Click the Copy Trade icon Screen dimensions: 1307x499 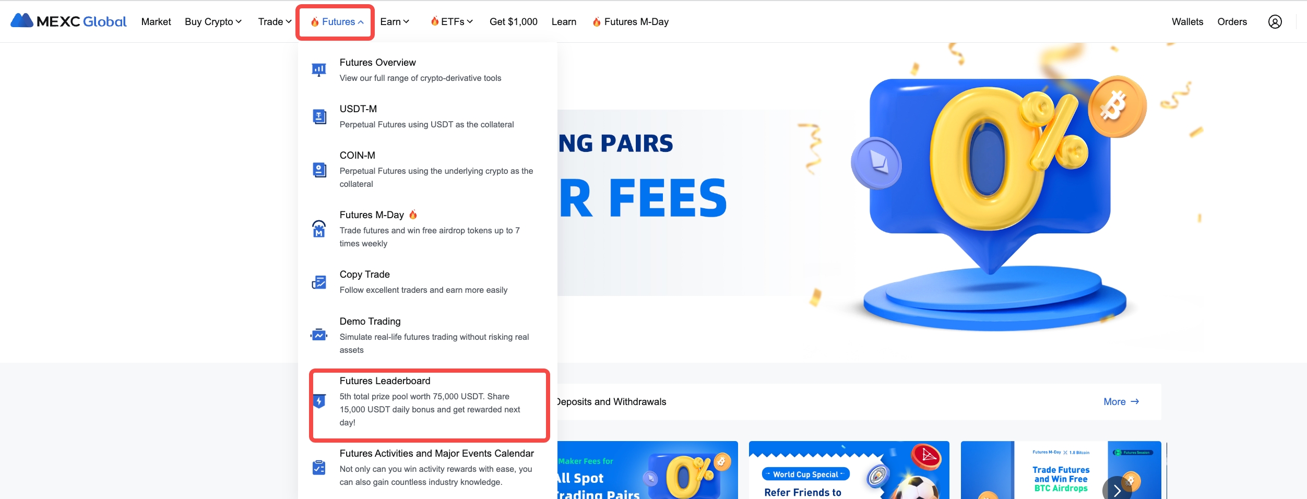(319, 282)
